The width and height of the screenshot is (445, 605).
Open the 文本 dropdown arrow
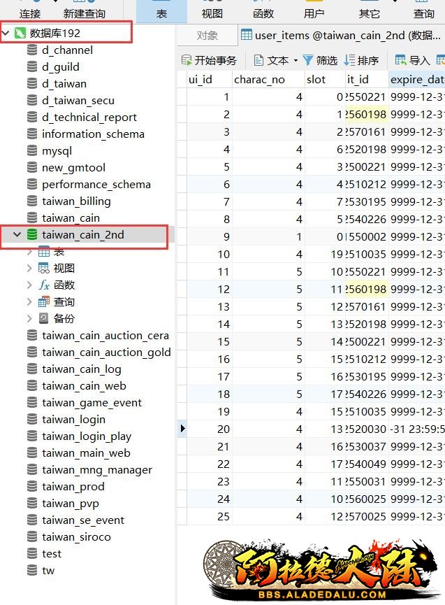coord(296,61)
